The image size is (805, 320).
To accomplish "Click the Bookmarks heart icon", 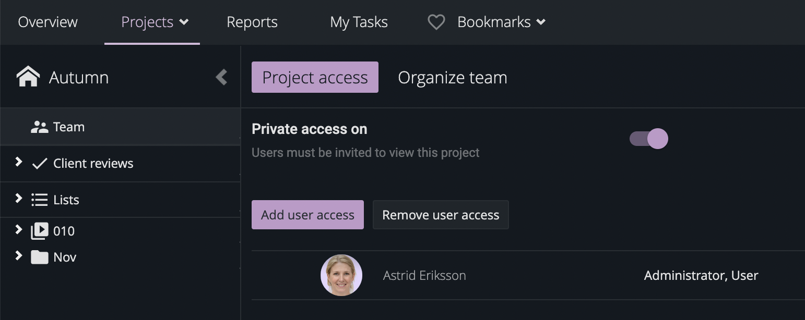I will tap(436, 22).
